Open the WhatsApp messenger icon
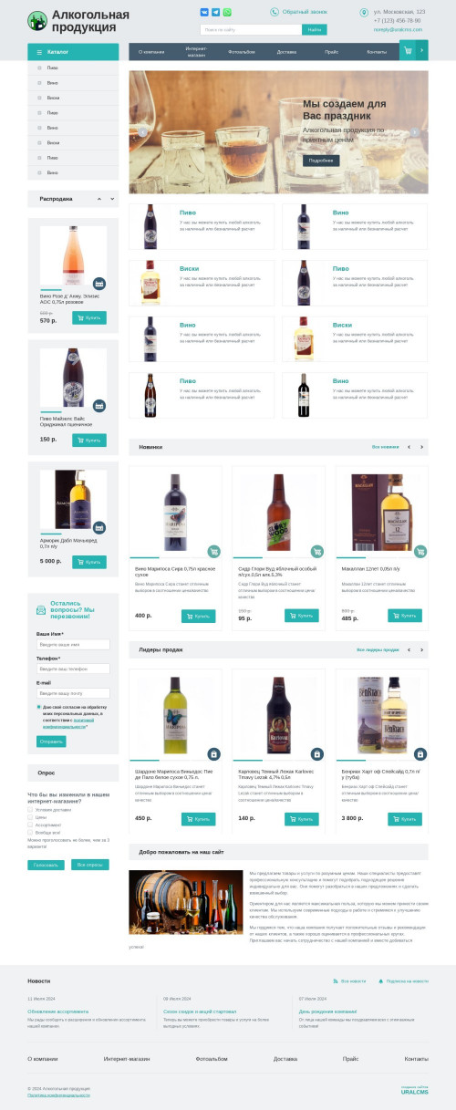This screenshot has width=456, height=1110. [x=227, y=13]
